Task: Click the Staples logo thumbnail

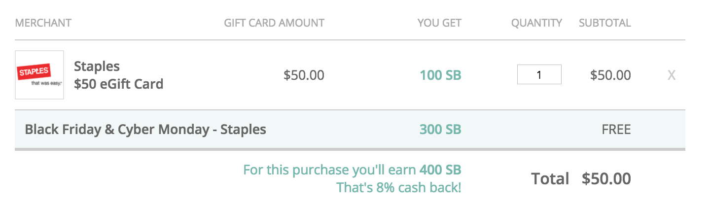Action: pos(39,75)
